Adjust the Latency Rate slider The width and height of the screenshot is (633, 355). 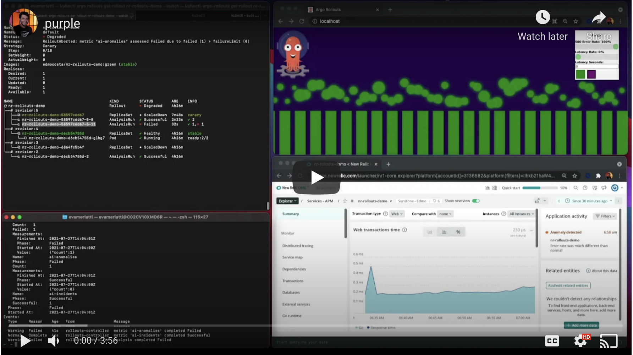click(597, 57)
